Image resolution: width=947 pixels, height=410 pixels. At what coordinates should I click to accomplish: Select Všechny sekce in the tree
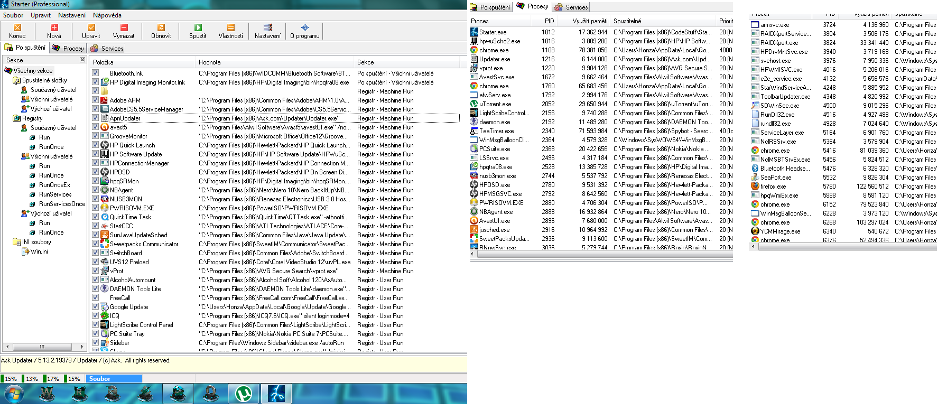[x=33, y=70]
